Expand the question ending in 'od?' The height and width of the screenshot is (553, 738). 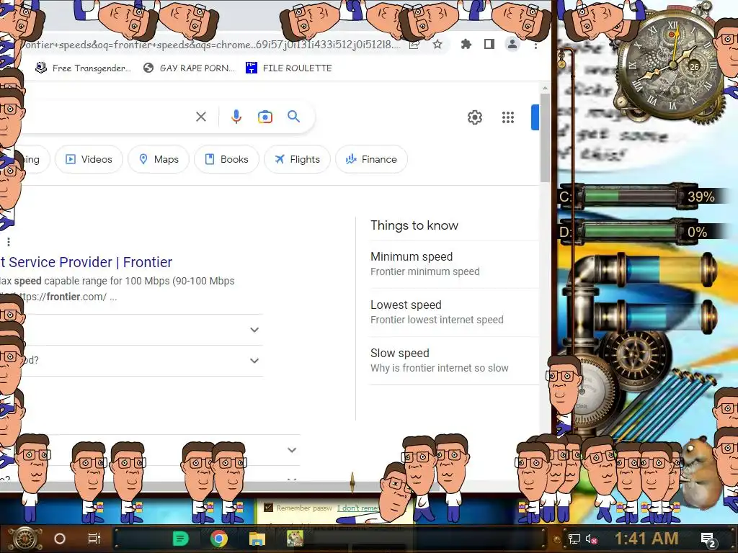pos(254,361)
